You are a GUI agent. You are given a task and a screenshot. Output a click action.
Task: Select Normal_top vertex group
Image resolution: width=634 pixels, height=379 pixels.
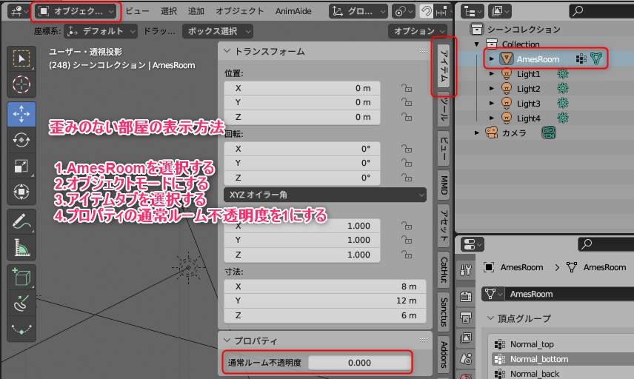click(x=561, y=344)
